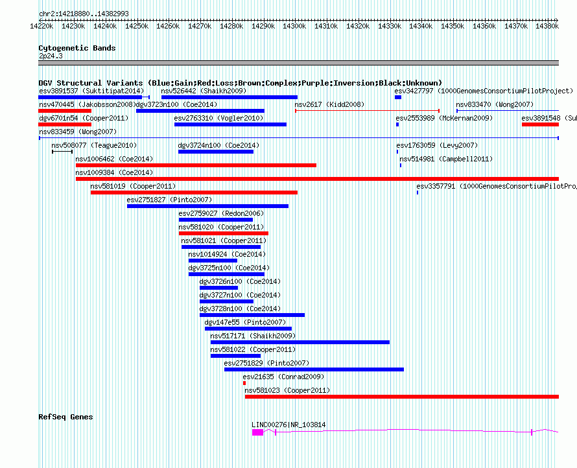Click the dgv147e55 (Pinto2007) label
Image resolution: width=577 pixels, height=468 pixels.
pos(245,322)
